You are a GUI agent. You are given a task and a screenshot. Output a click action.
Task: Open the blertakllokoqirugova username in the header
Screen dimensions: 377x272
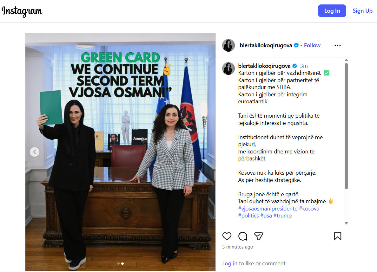coord(266,45)
